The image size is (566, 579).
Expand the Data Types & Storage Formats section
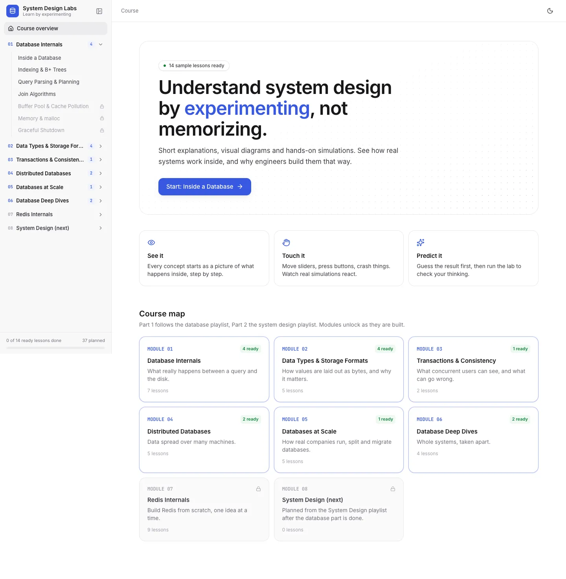[101, 146]
